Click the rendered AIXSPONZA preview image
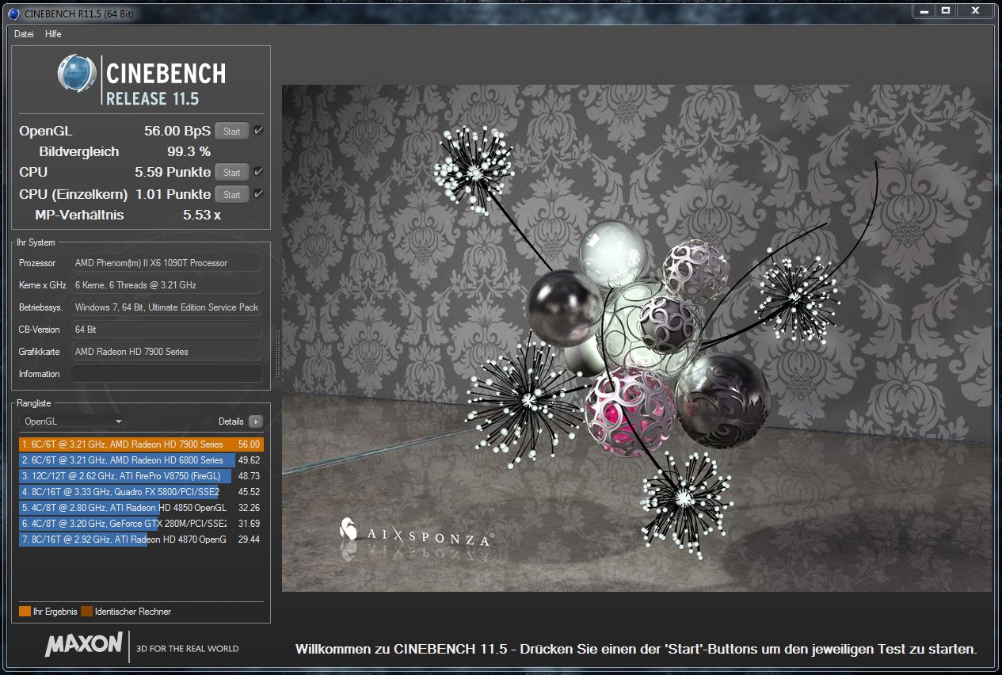Image resolution: width=1002 pixels, height=675 pixels. (x=637, y=338)
